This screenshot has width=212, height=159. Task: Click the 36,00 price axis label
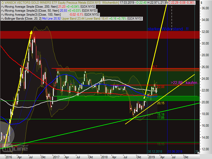point(205,8)
